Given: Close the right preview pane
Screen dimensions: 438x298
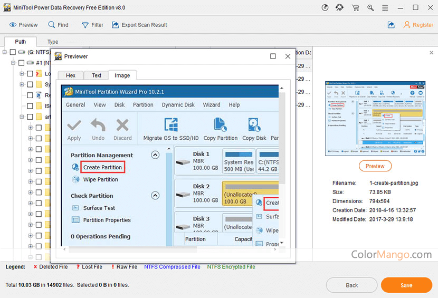Looking at the screenshot, I should [431, 53].
